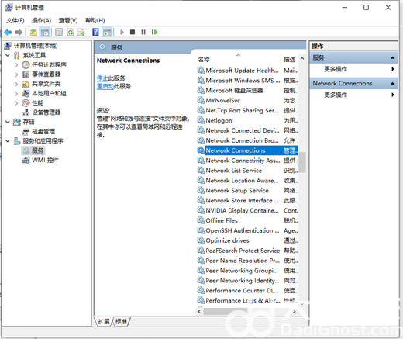
Task: Select 事件查看器 in the tree
Action: click(x=46, y=74)
